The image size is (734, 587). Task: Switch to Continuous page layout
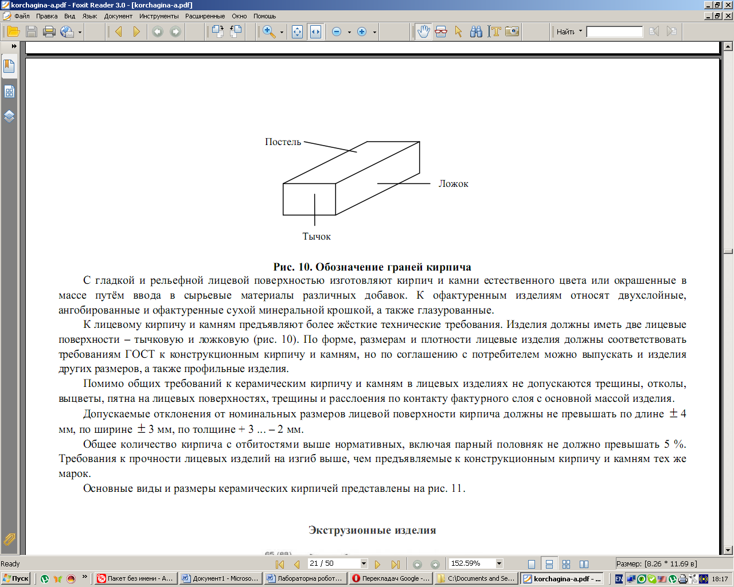(549, 564)
